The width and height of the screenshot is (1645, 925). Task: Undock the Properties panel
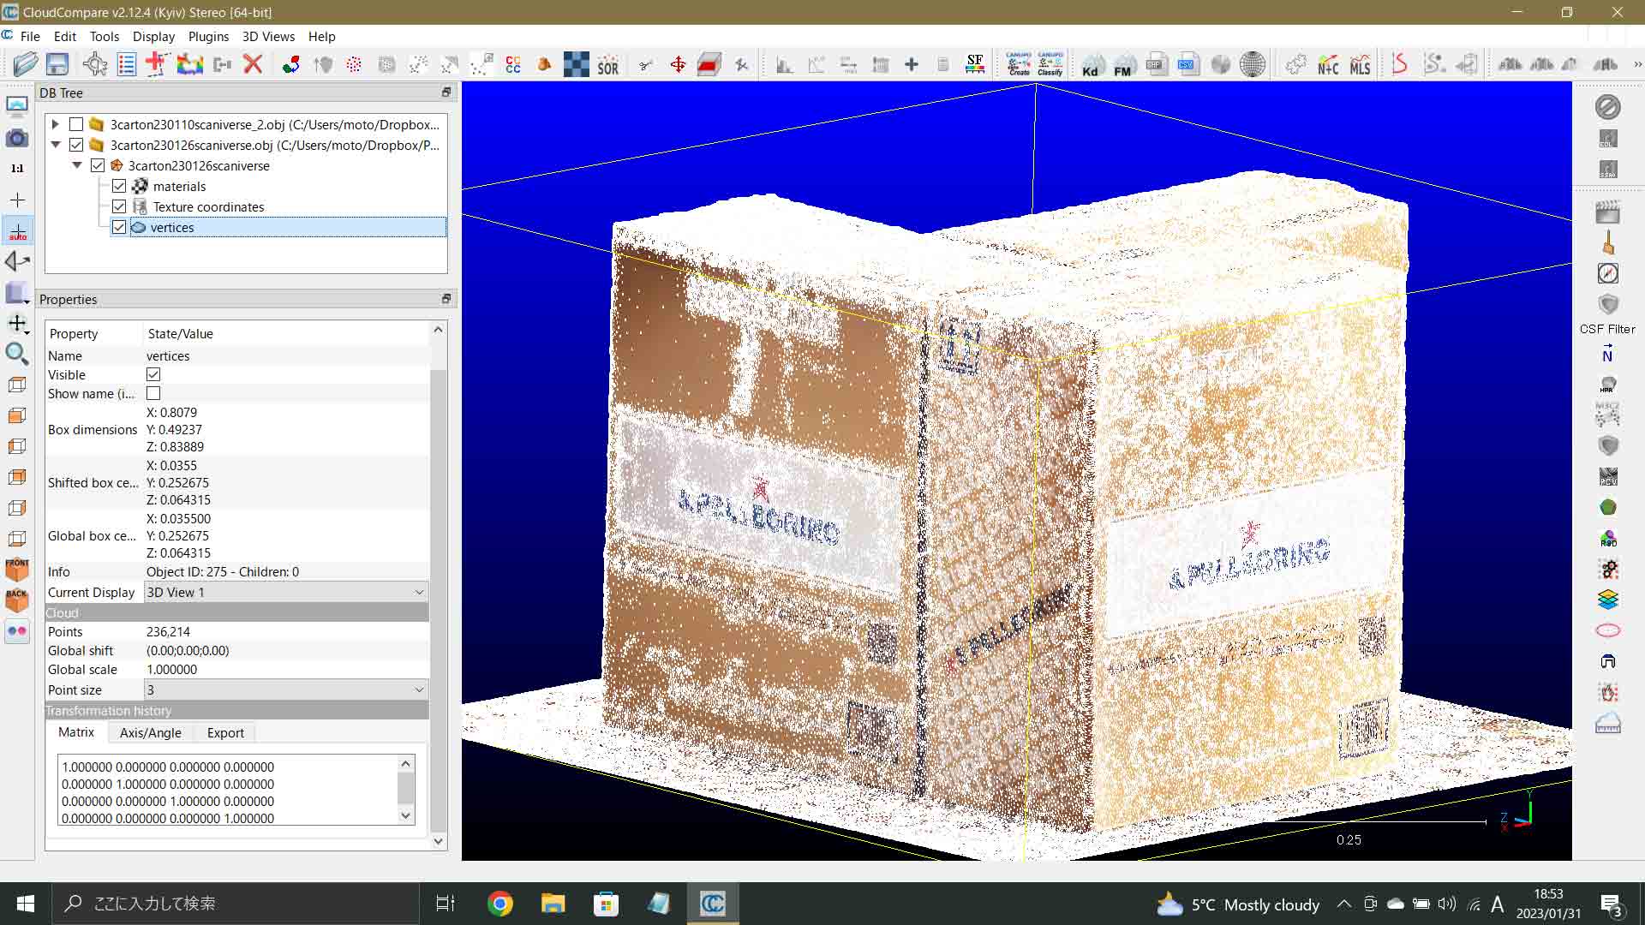click(x=446, y=299)
